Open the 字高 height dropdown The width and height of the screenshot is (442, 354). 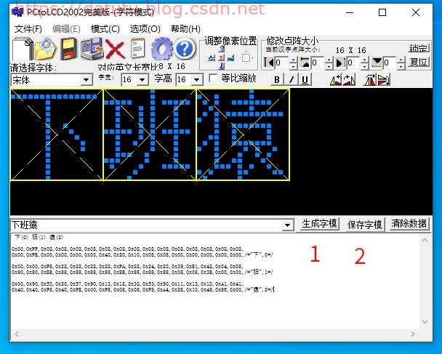[x=198, y=79]
